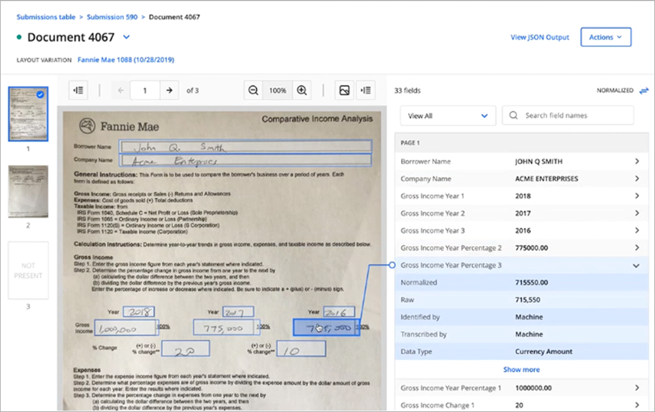Viewport: 655px width, 412px height.
Task: Select the Year 2016 field box
Action: point(339,312)
